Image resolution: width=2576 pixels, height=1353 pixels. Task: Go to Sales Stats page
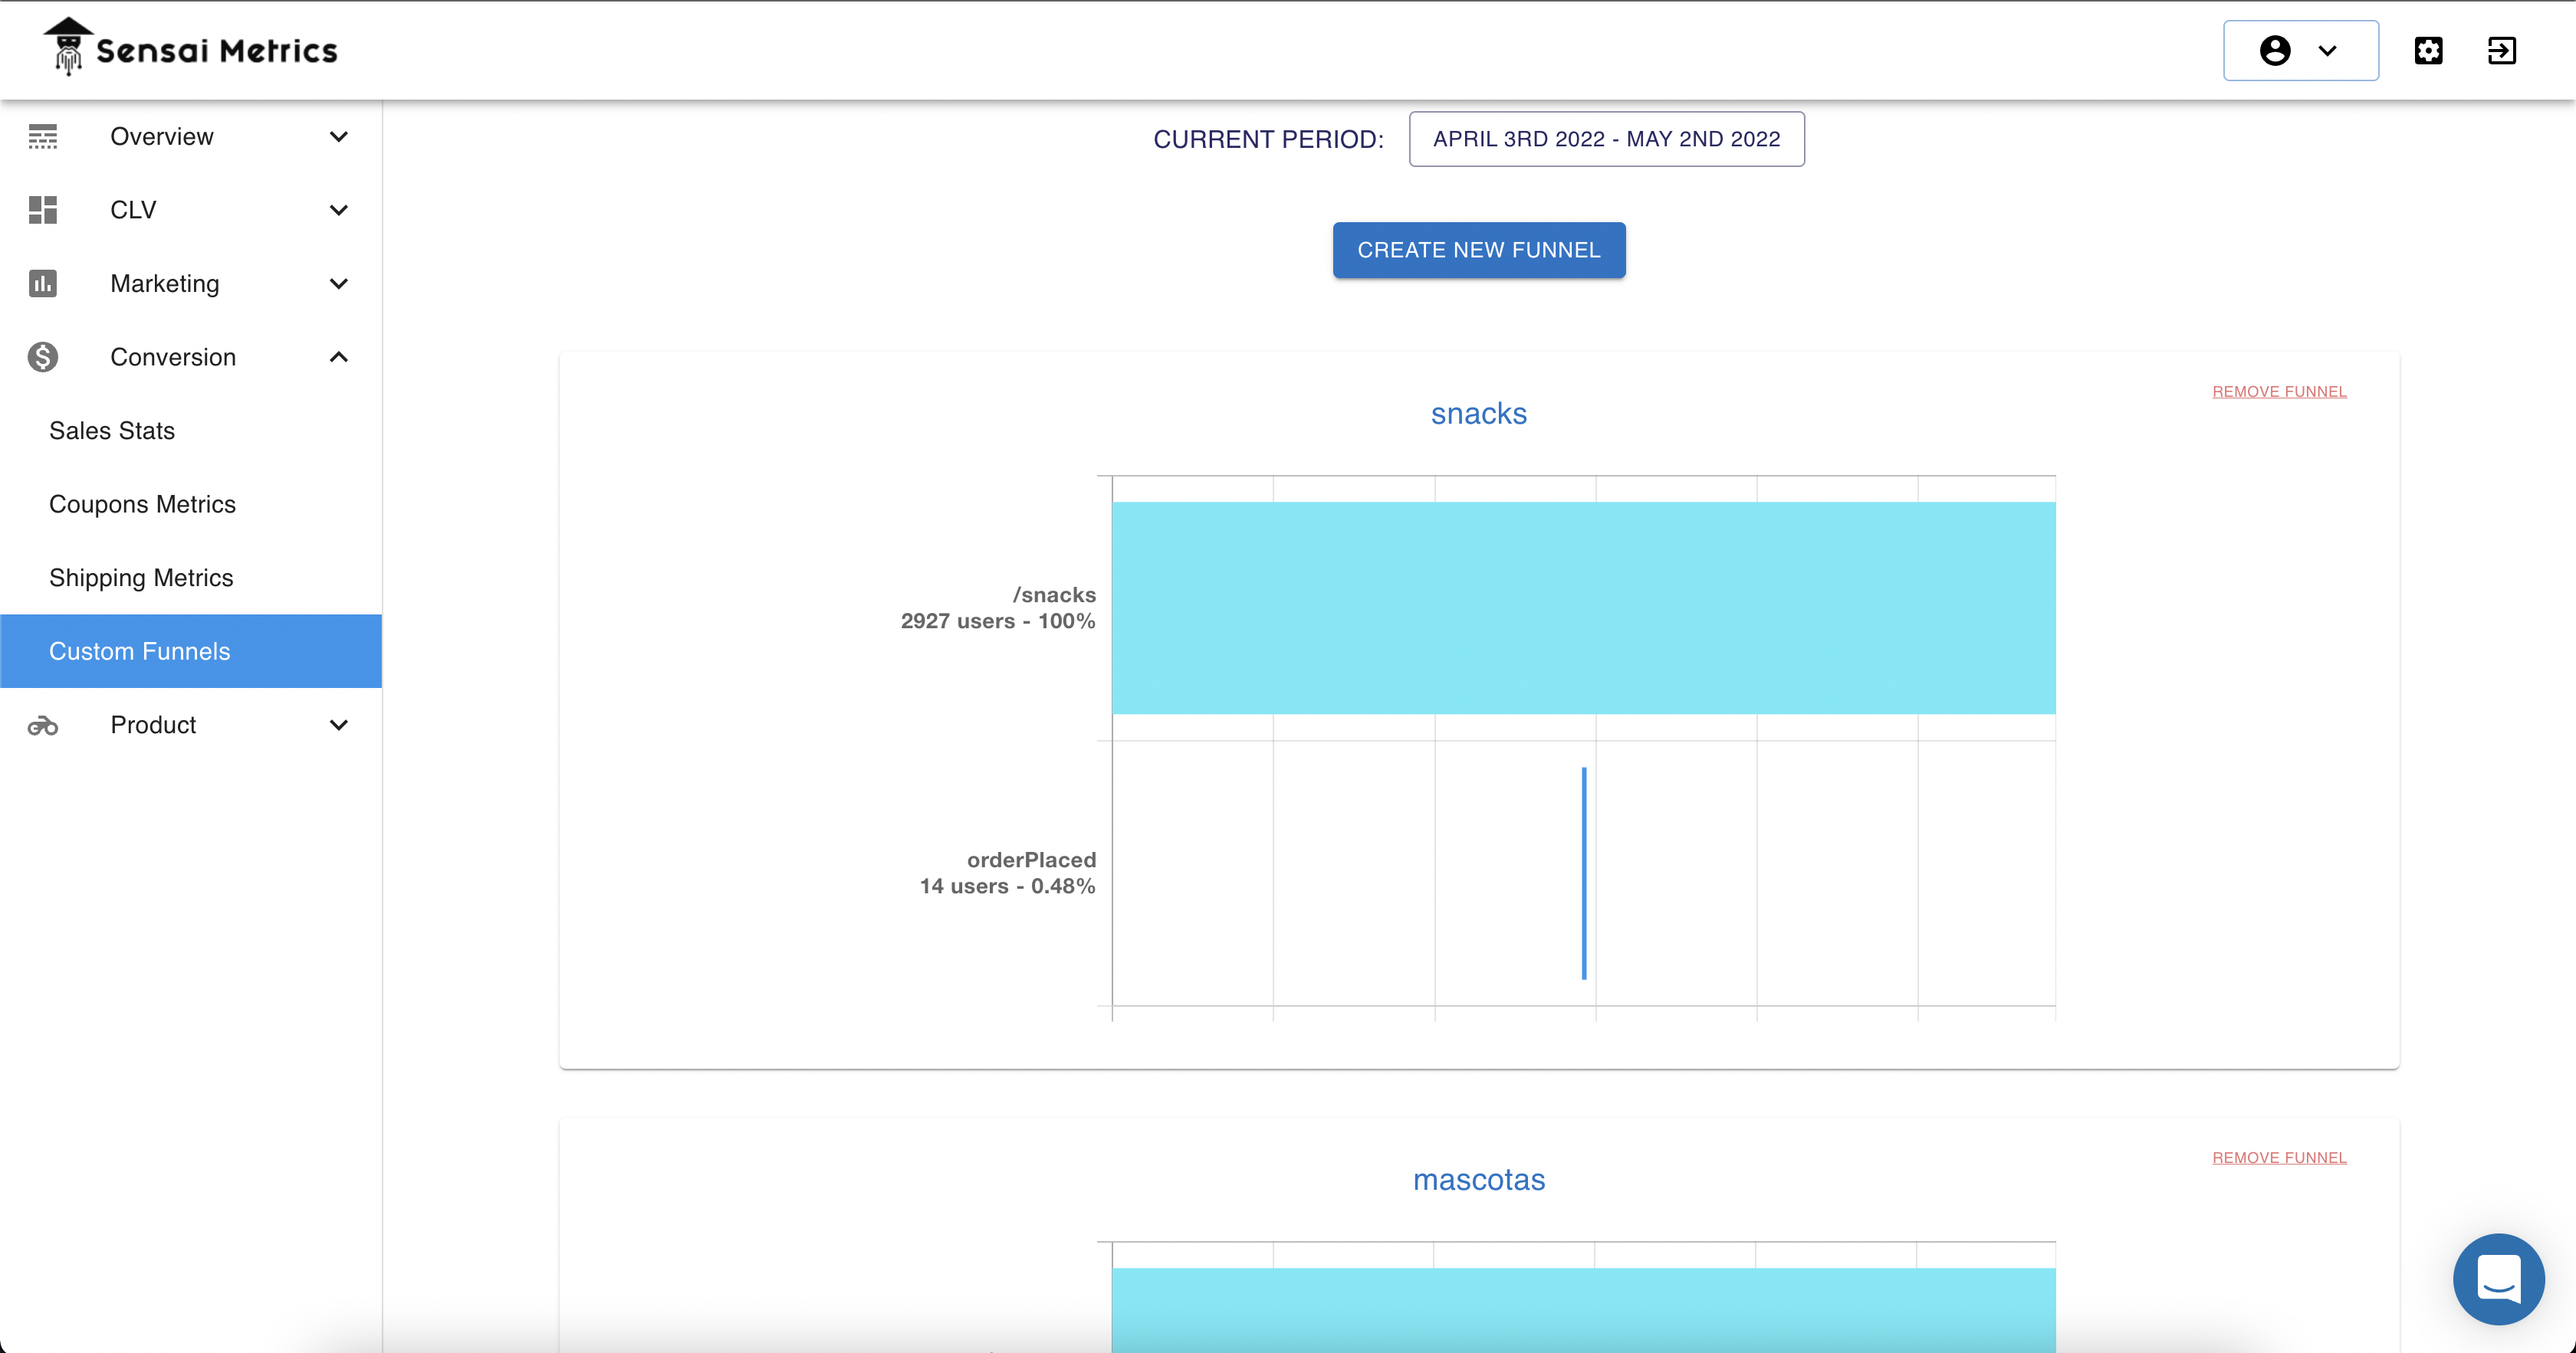tap(191, 431)
